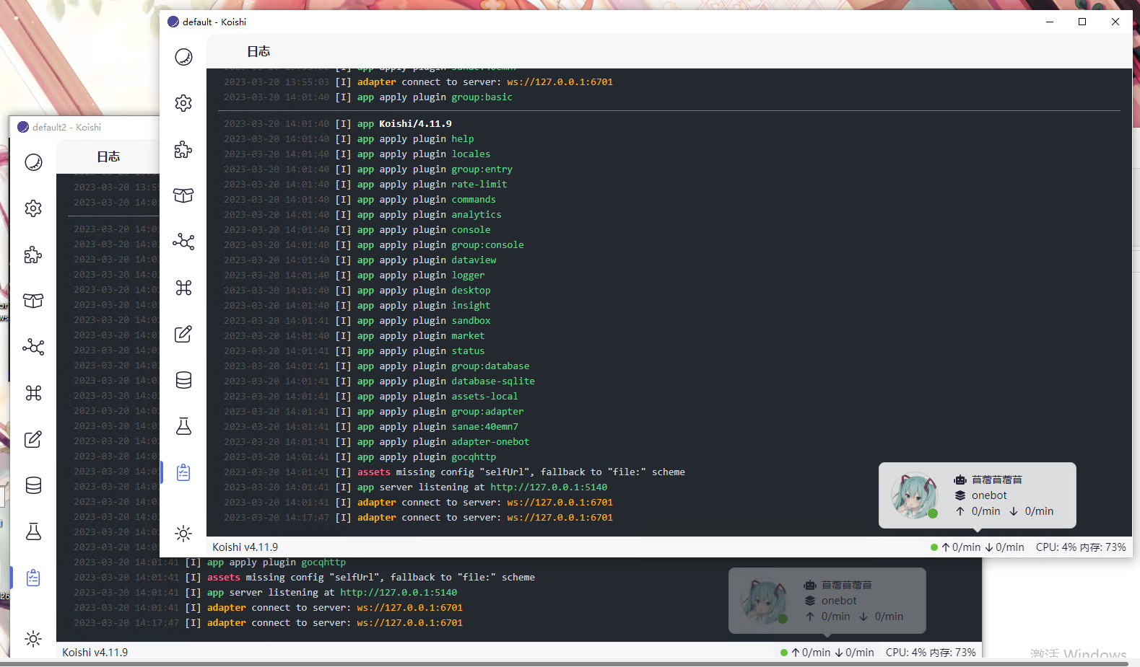Open dashboard icon in default Koishi sidebar
1140x667 pixels.
coord(183,57)
